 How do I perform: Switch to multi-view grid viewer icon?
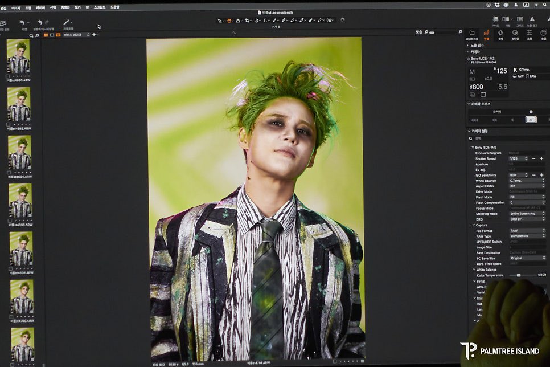(46, 35)
